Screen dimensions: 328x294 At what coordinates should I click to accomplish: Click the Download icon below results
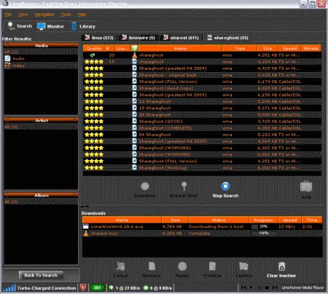pyautogui.click(x=145, y=186)
